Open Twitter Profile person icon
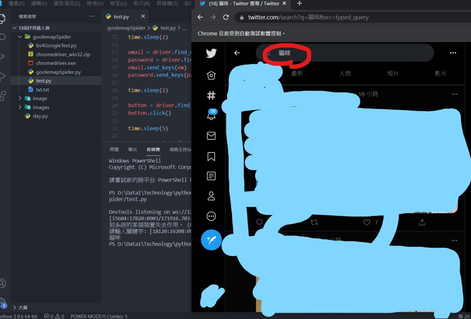Image resolution: width=471 pixels, height=319 pixels. (211, 196)
